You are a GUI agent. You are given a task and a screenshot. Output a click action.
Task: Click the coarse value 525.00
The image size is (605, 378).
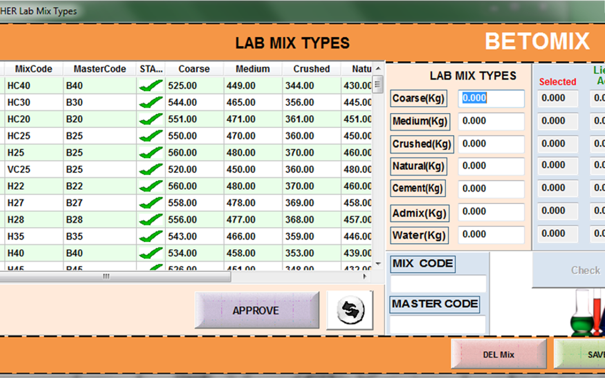(x=195, y=86)
